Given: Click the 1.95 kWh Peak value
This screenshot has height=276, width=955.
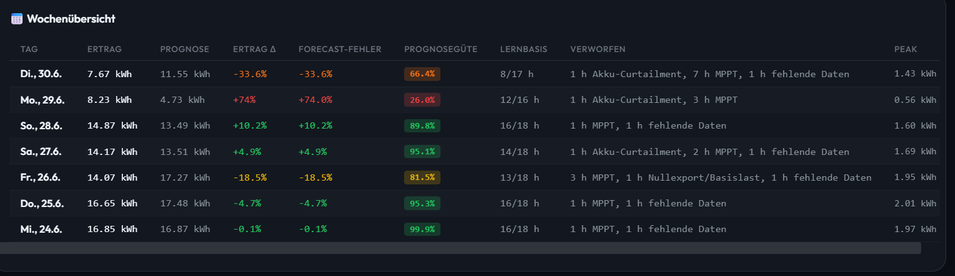Looking at the screenshot, I should click(x=915, y=178).
